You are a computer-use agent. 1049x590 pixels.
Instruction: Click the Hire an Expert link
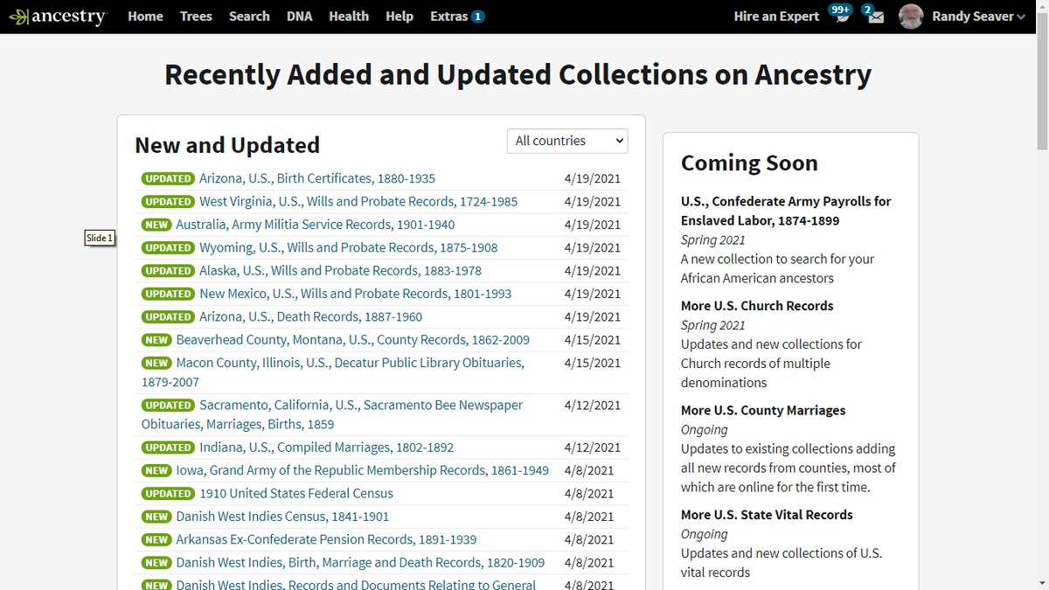(x=776, y=17)
